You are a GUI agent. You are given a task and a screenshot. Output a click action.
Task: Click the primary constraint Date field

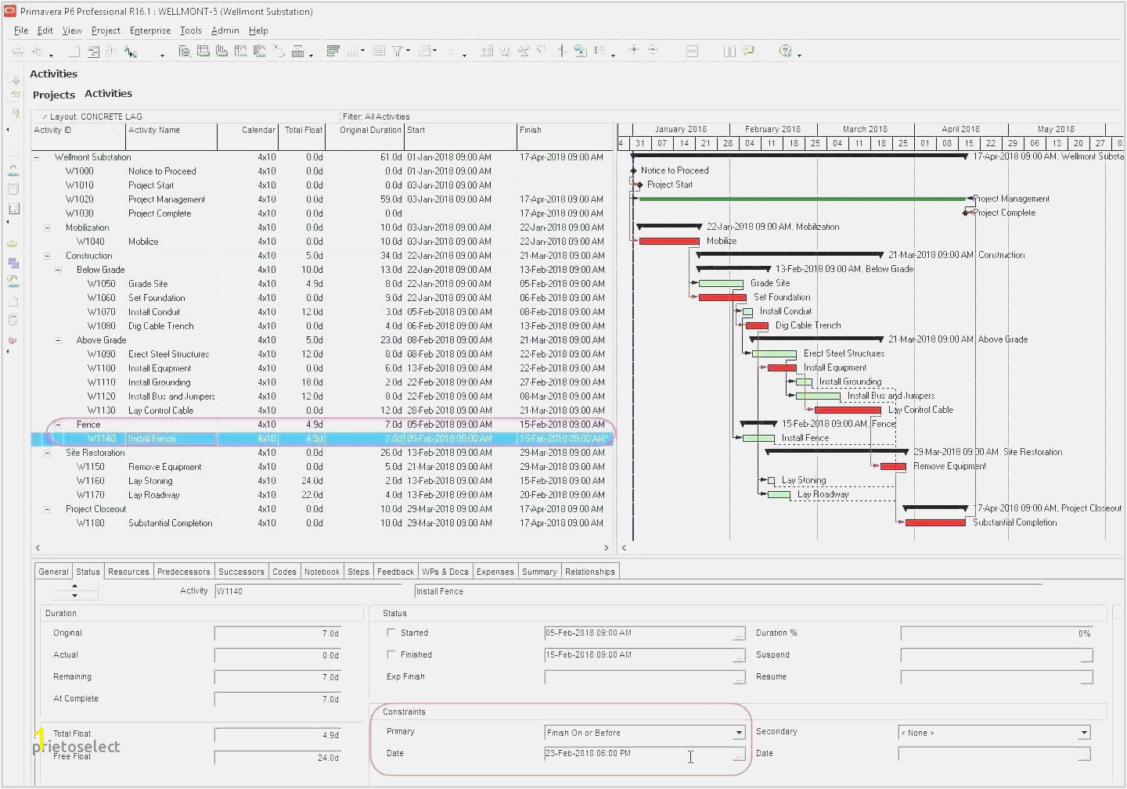(638, 755)
